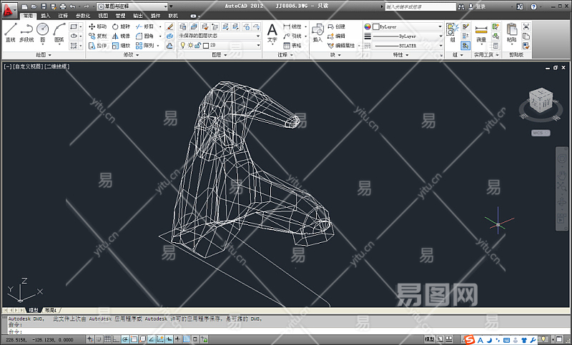Open the Measure (测量) tool
The width and height of the screenshot is (572, 345).
[481, 31]
